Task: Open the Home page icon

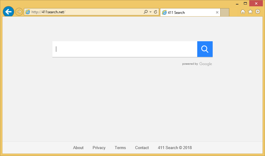Action: 243,12
